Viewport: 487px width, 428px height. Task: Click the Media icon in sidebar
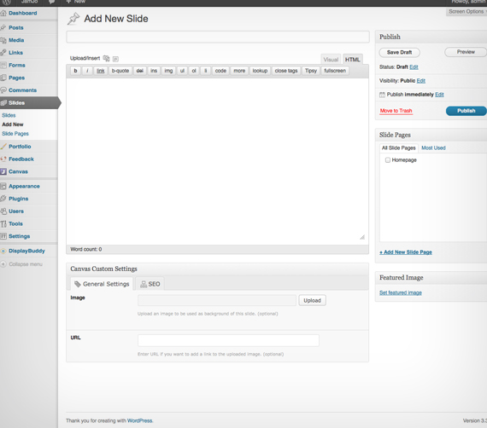click(3, 40)
